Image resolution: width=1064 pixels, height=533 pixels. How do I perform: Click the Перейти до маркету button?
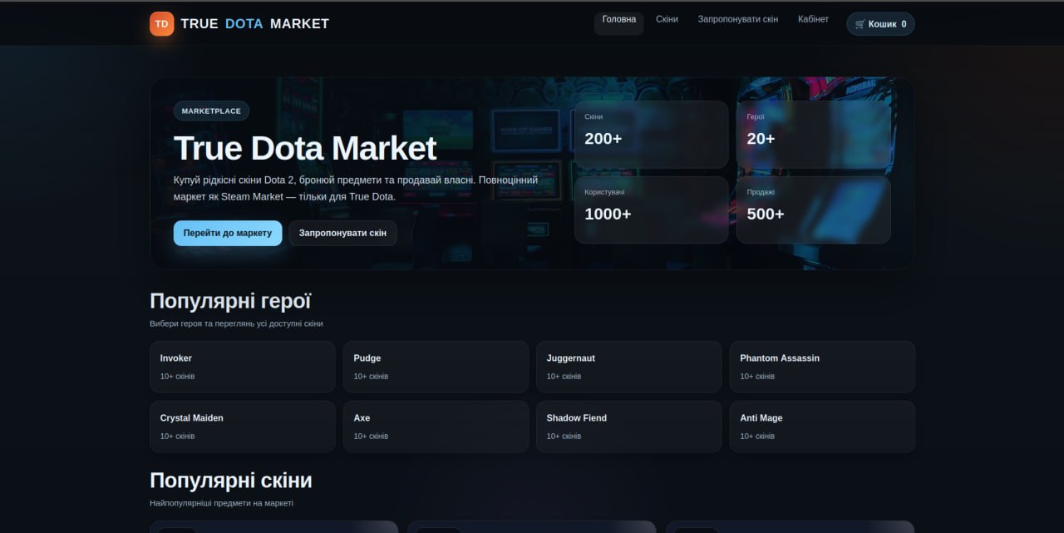click(x=228, y=233)
